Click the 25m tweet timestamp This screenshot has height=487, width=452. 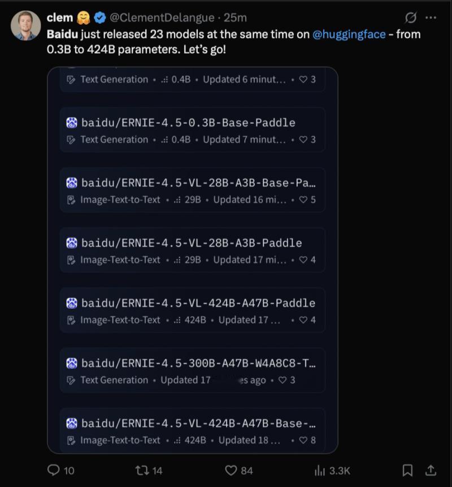tap(235, 17)
